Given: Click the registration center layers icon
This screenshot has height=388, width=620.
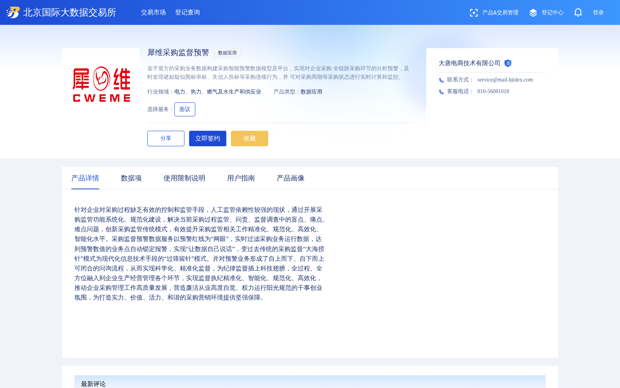Looking at the screenshot, I should click(533, 13).
